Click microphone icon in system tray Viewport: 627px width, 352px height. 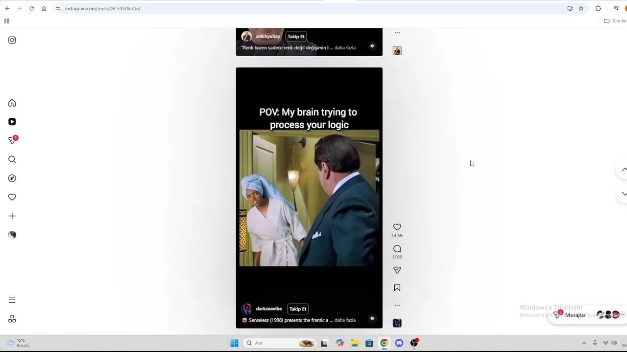[595, 343]
